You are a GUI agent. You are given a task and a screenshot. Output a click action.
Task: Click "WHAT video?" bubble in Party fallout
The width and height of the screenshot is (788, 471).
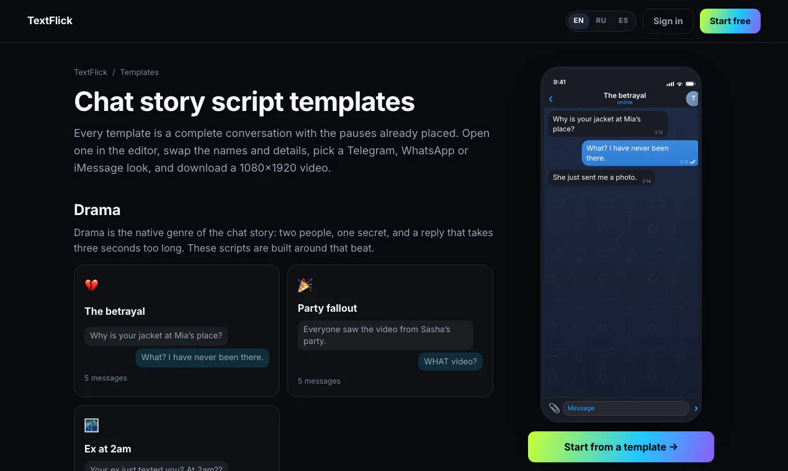pyautogui.click(x=450, y=361)
